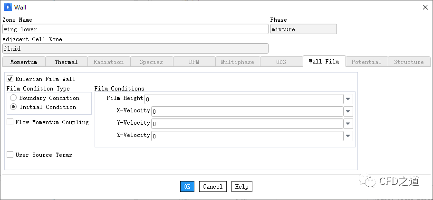
Task: Click the Zone Name input field
Action: point(135,29)
